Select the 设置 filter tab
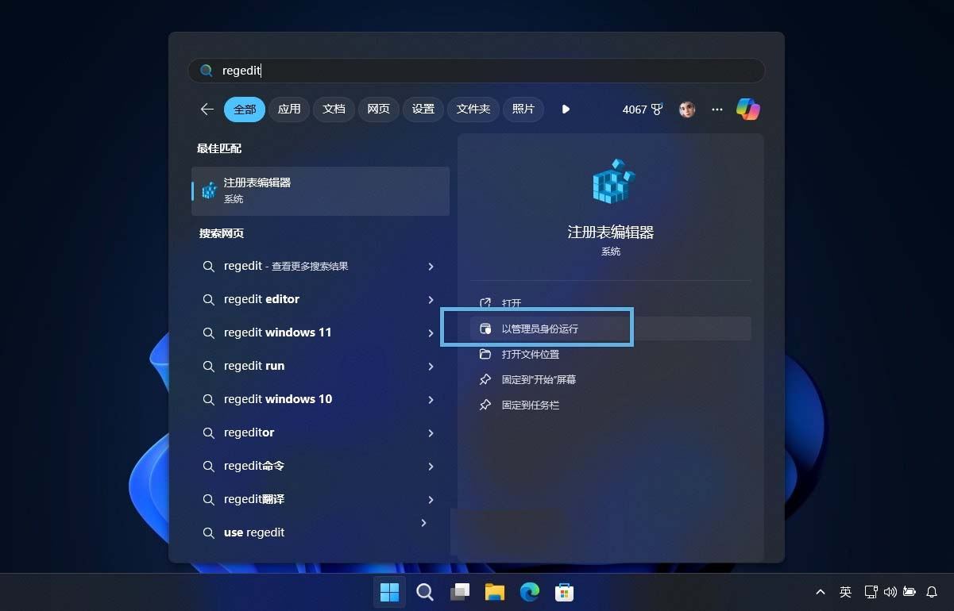 [x=423, y=110]
